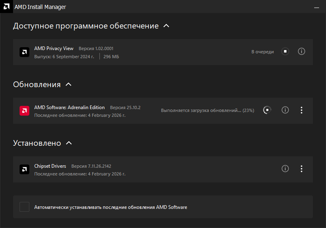This screenshot has width=326, height=228.
Task: Click the AMD logo in the title bar
Action: [x=6, y=7]
